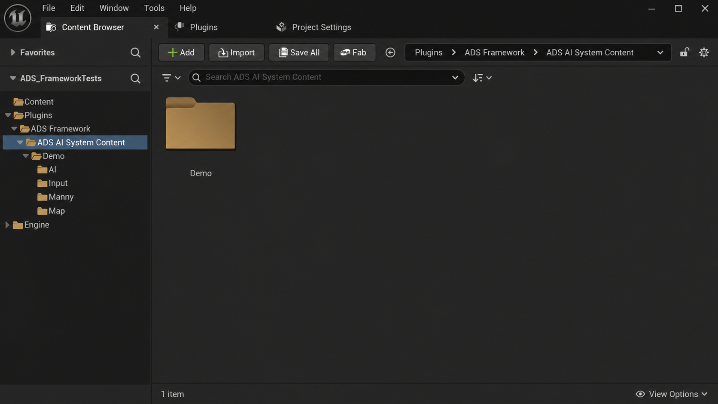
Task: Collapse the ADS AI System Content arrow
Action: click(20, 143)
